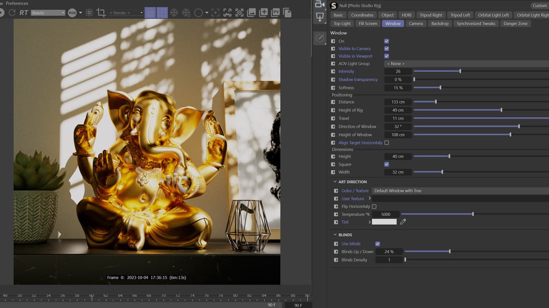Viewport: 549px width, 308px height.
Task: Click the dotted grid icon in render toolbar
Action: tap(89, 13)
